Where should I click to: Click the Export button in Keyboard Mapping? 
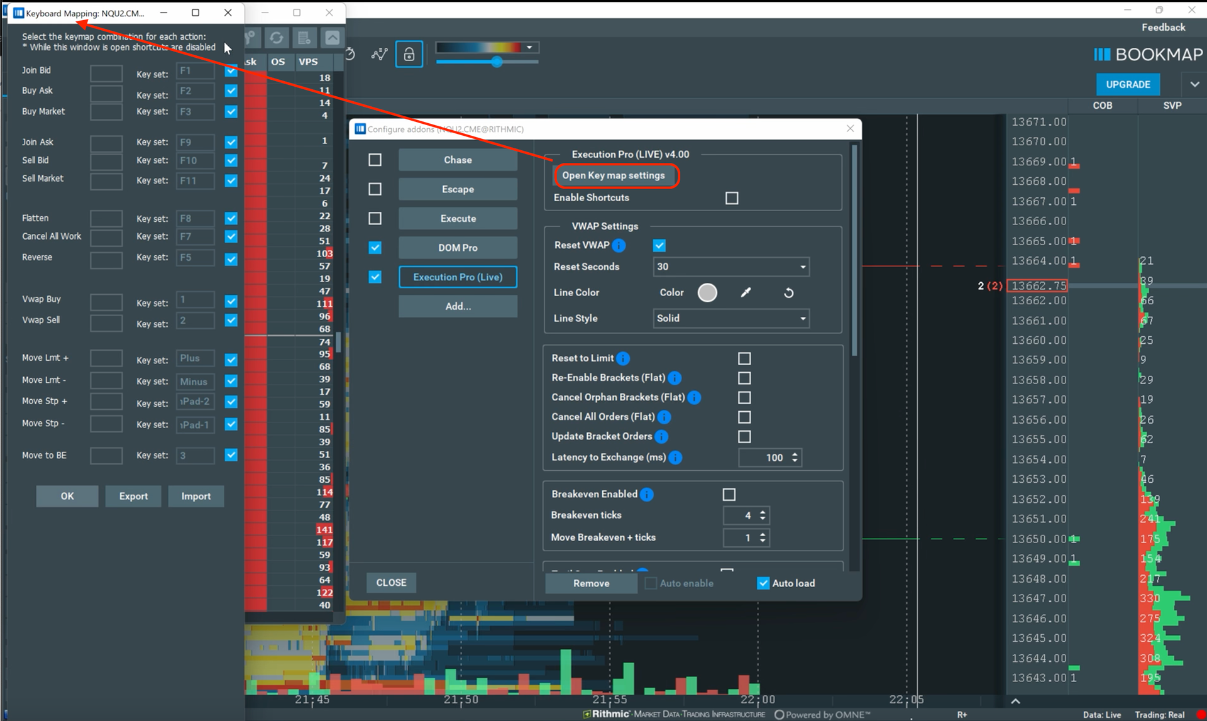point(133,496)
